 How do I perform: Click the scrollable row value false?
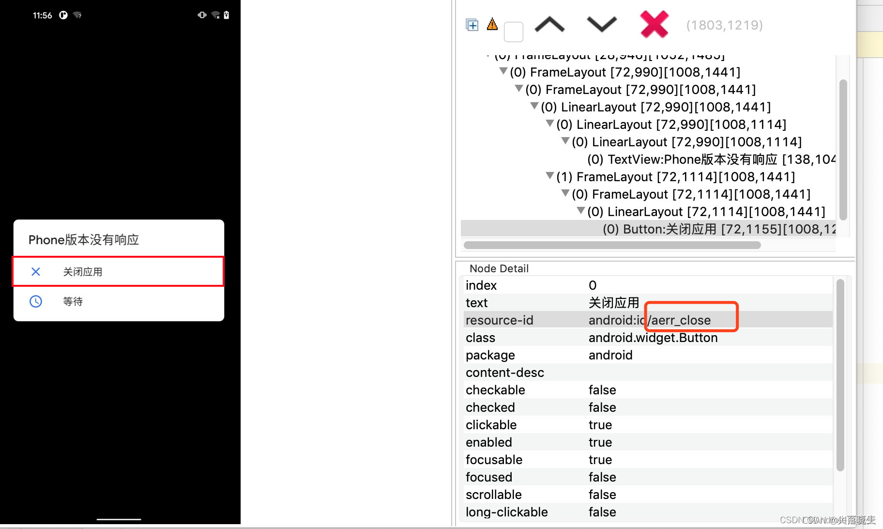[x=602, y=495]
